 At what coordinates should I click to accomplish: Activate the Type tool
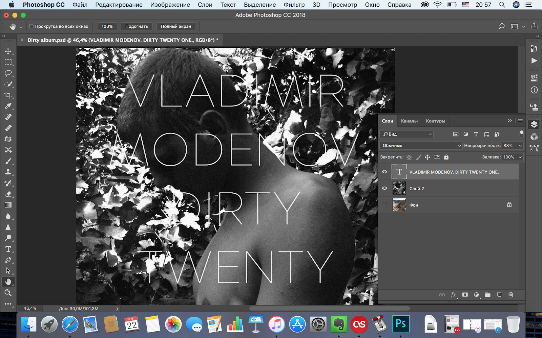pyautogui.click(x=8, y=249)
